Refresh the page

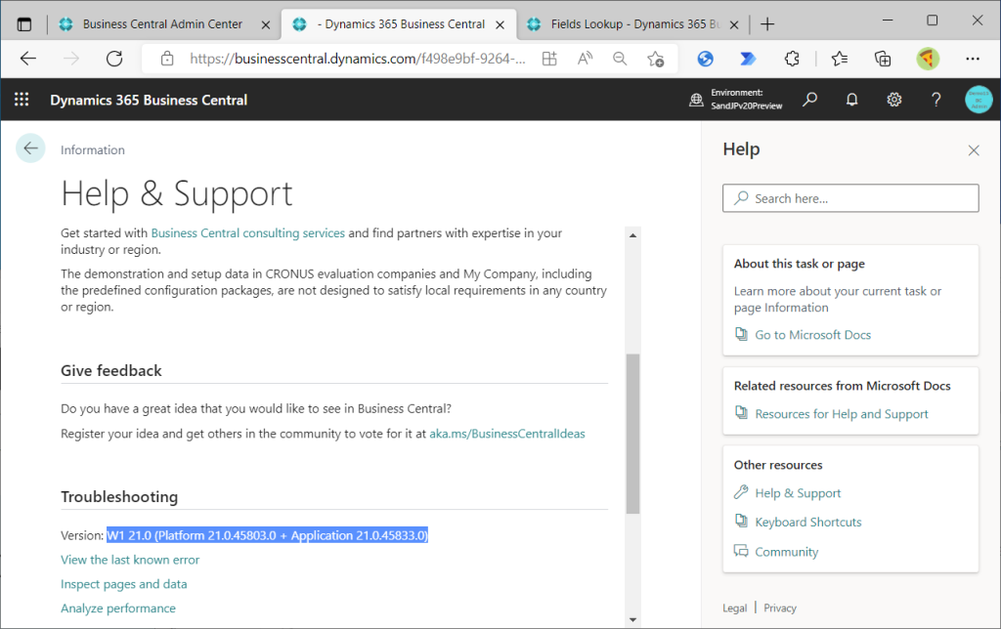pos(114,59)
